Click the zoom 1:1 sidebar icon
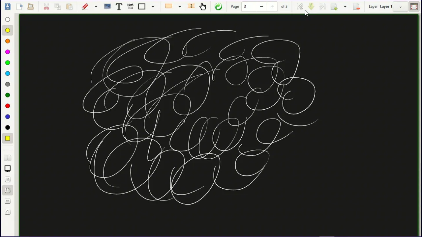 coord(8,179)
